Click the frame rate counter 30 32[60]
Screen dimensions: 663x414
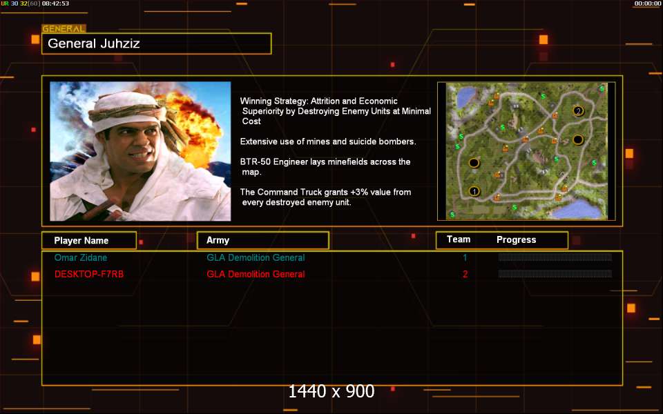26,3
